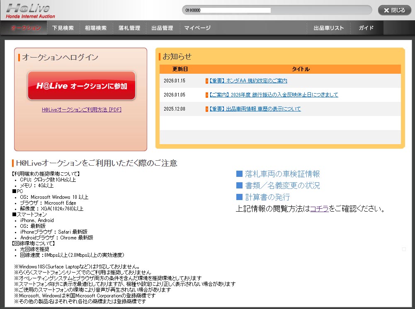Click the top member ID ticker field
Image resolution: width=415 pixels, height=309 pixels.
point(277,10)
